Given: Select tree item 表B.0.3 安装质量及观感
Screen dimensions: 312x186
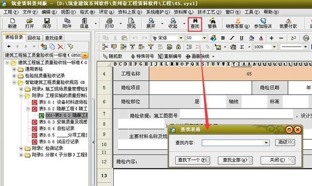Looking at the screenshot, I should [63, 122].
